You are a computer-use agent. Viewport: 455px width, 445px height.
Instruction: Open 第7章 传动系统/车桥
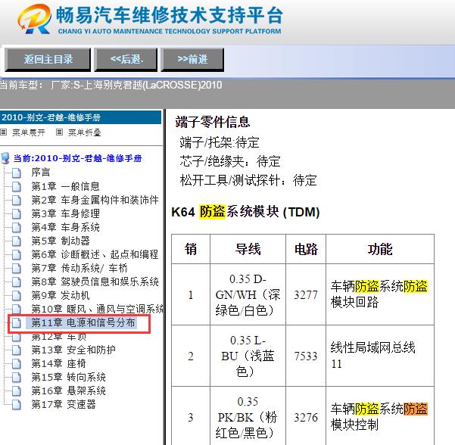(79, 268)
